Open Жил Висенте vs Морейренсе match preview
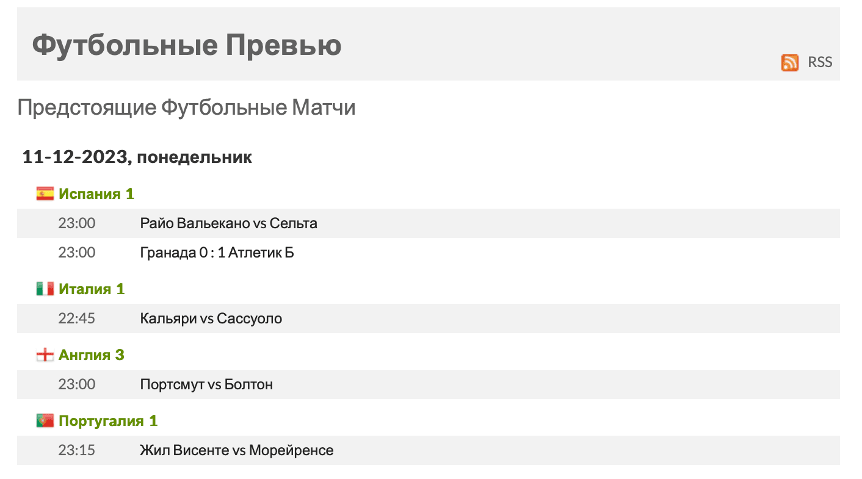The width and height of the screenshot is (862, 479). pos(237,450)
